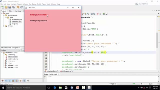Screen dimensions: 160x90
Task: Maximize the Label demo window
Action: [73, 8]
